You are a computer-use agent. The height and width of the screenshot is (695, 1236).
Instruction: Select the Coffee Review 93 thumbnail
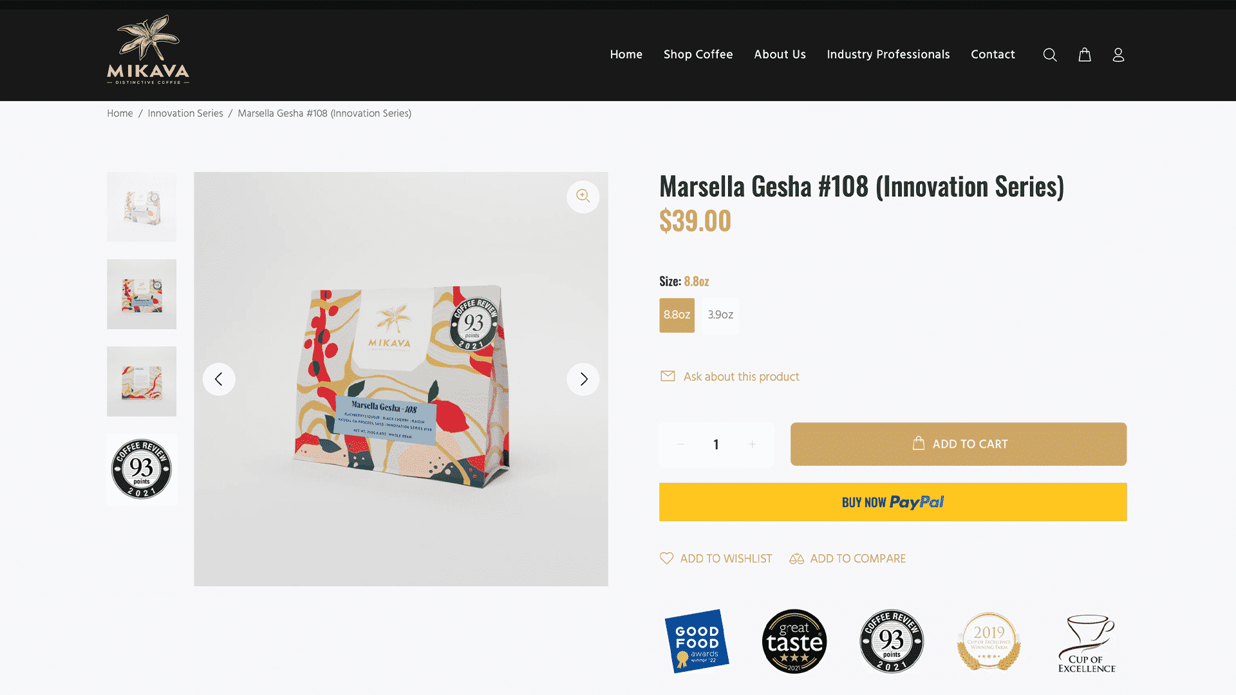pyautogui.click(x=142, y=469)
